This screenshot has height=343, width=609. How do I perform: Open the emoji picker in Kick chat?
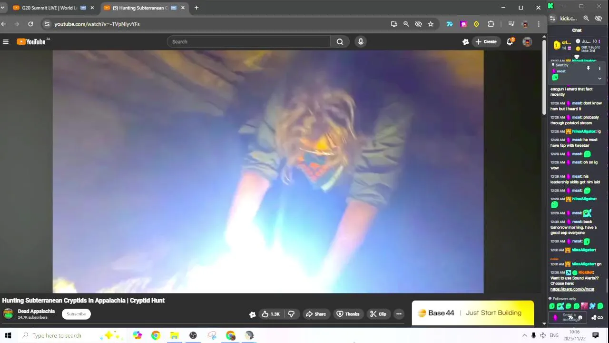click(580, 318)
